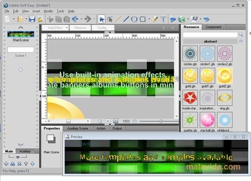The width and height of the screenshot is (251, 181).
Task: Click the zoom out minus button
Action: 134,121
